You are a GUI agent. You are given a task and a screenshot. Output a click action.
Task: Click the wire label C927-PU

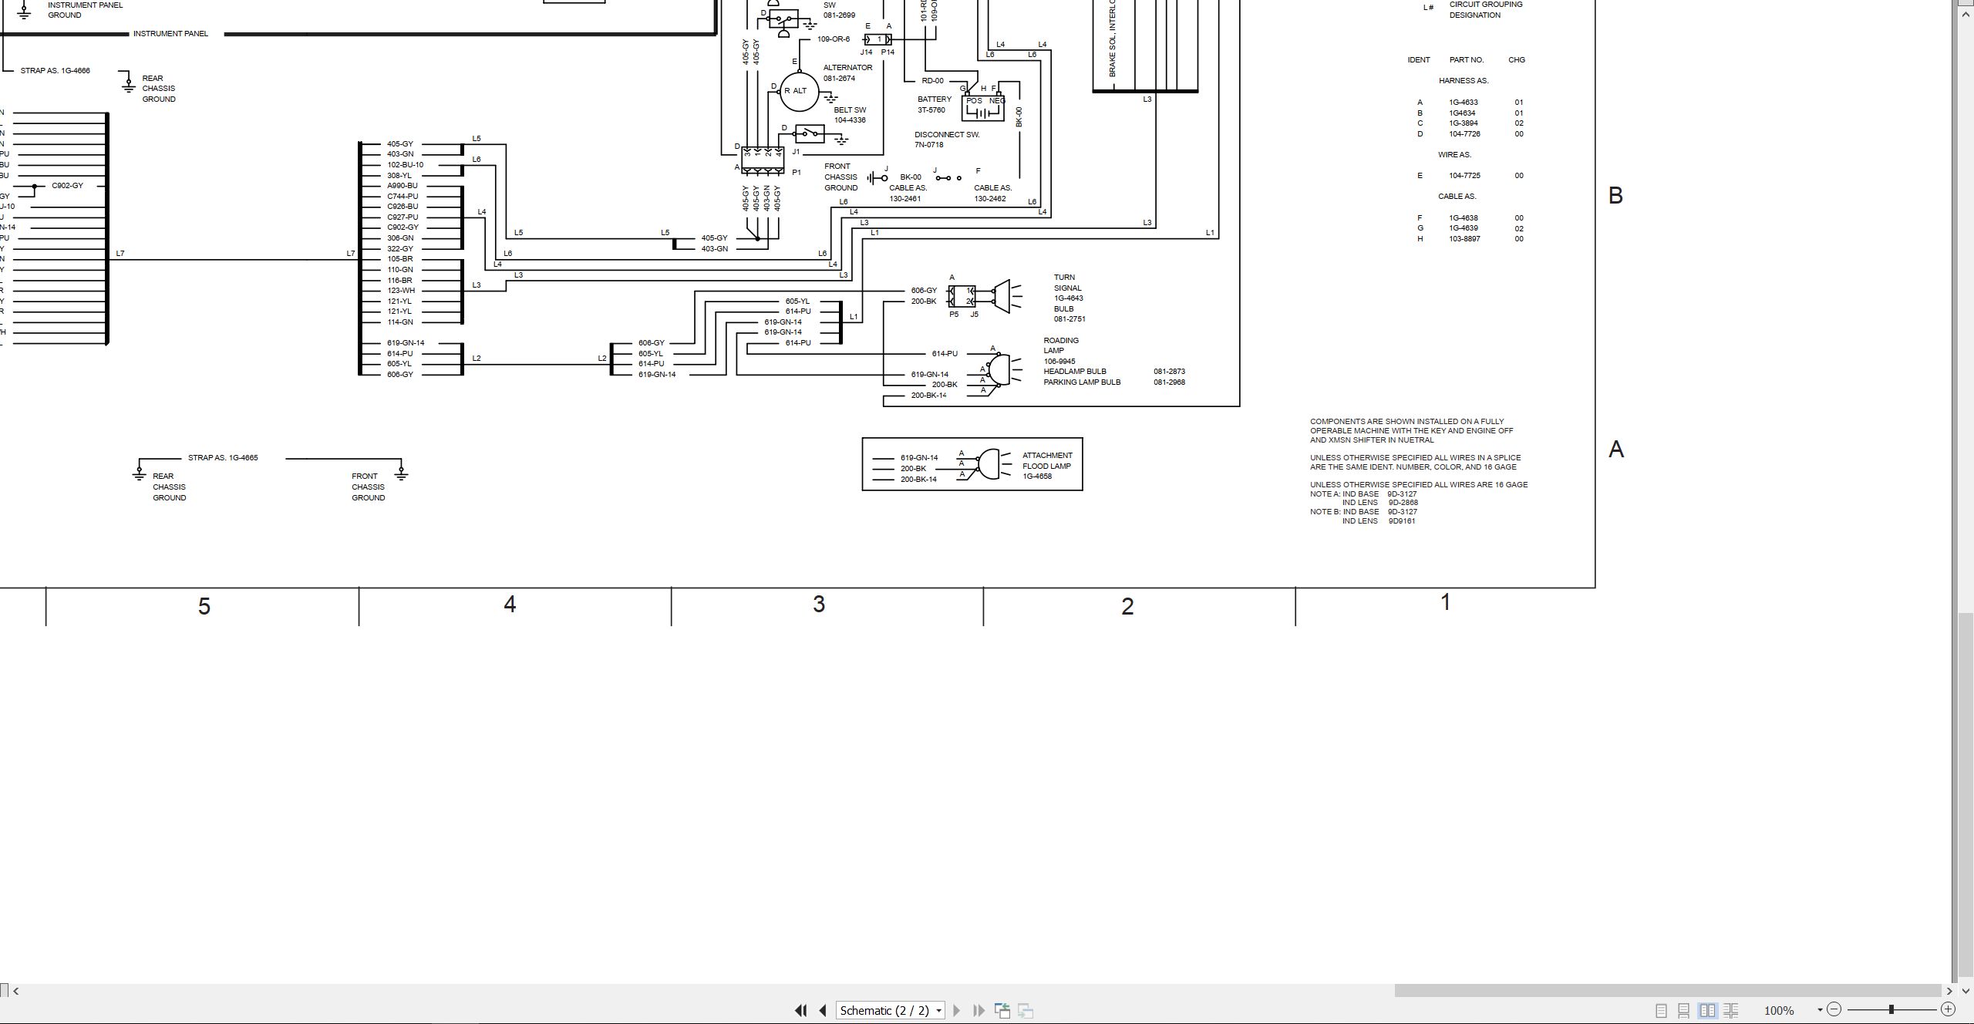click(x=403, y=217)
